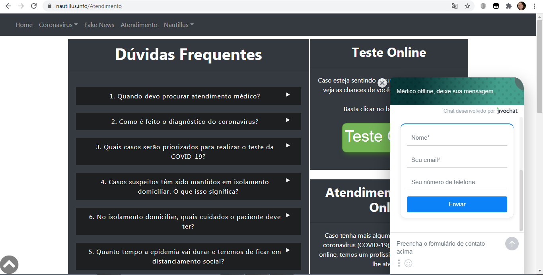Viewport: 543px width, 275px height.
Task: Open Google Translate in the address bar
Action: point(455,6)
